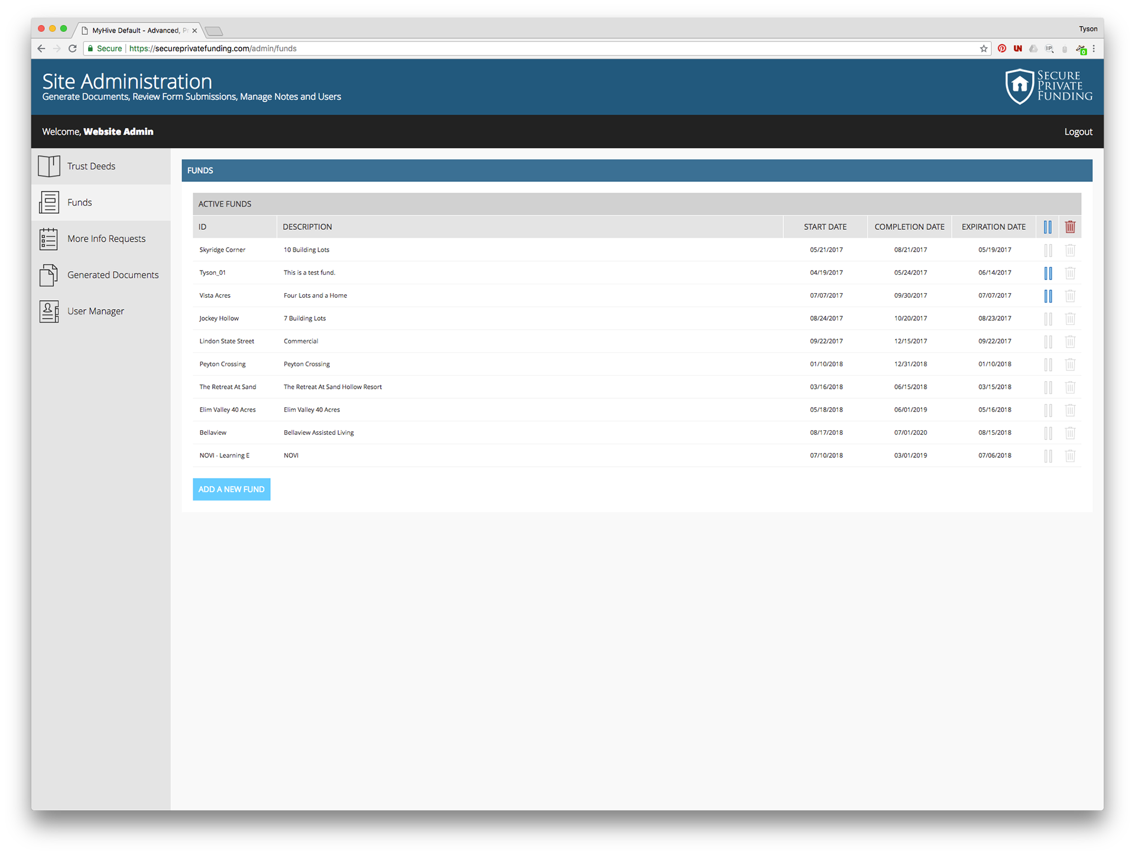Open More Info Requests list icon

48,239
